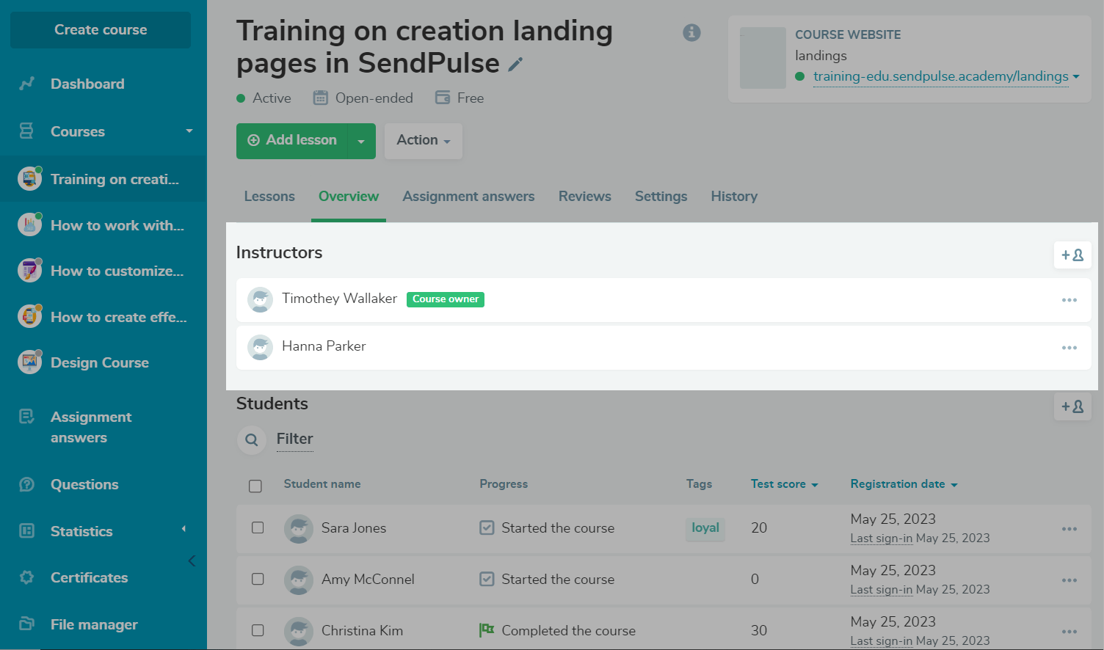
Task: Expand the Add lesson dropdown arrow
Action: (361, 141)
